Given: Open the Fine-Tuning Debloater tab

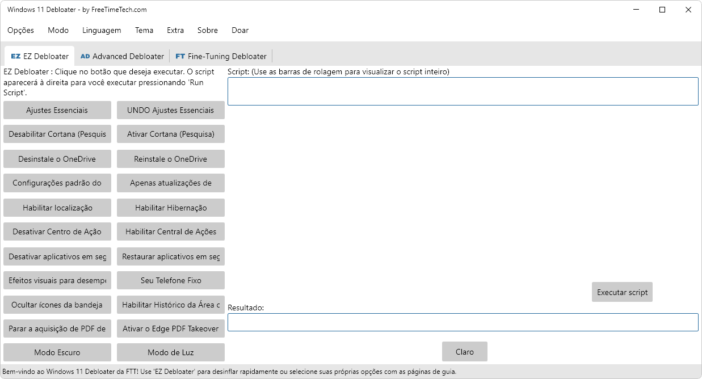Looking at the screenshot, I should pos(221,56).
